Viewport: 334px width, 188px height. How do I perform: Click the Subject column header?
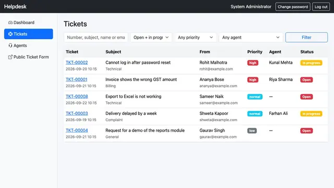coord(113,52)
